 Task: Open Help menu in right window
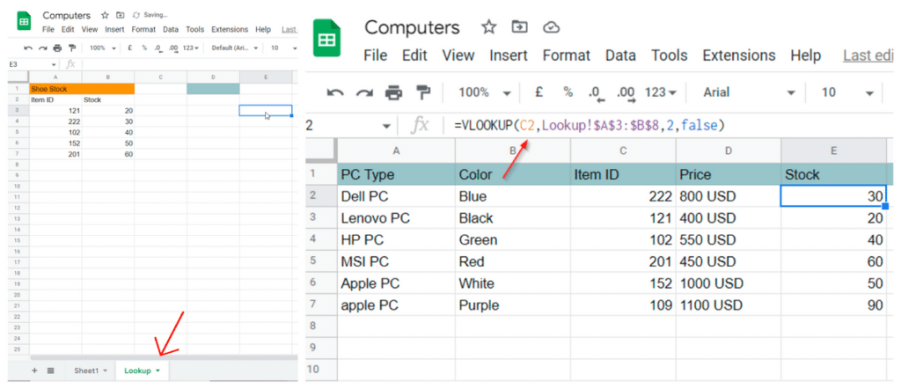806,55
